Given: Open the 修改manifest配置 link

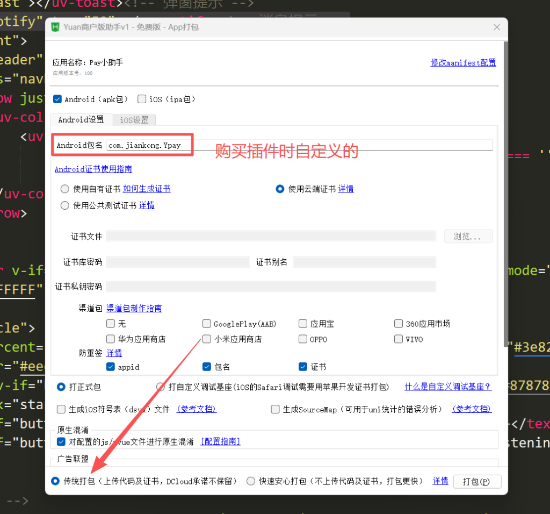Looking at the screenshot, I should coord(463,63).
